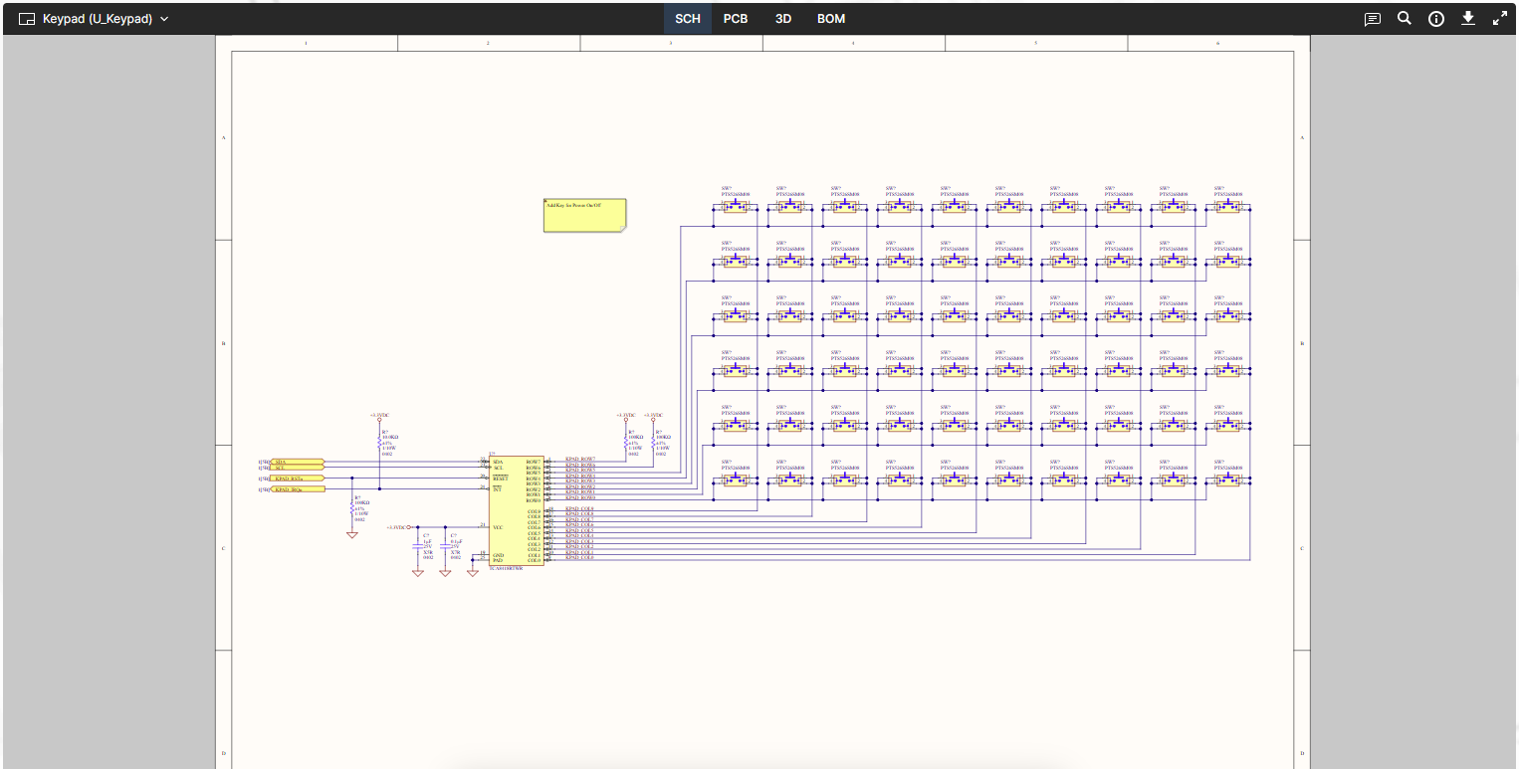Select the top-left switch in keypad matrix
The image size is (1519, 769).
click(736, 207)
